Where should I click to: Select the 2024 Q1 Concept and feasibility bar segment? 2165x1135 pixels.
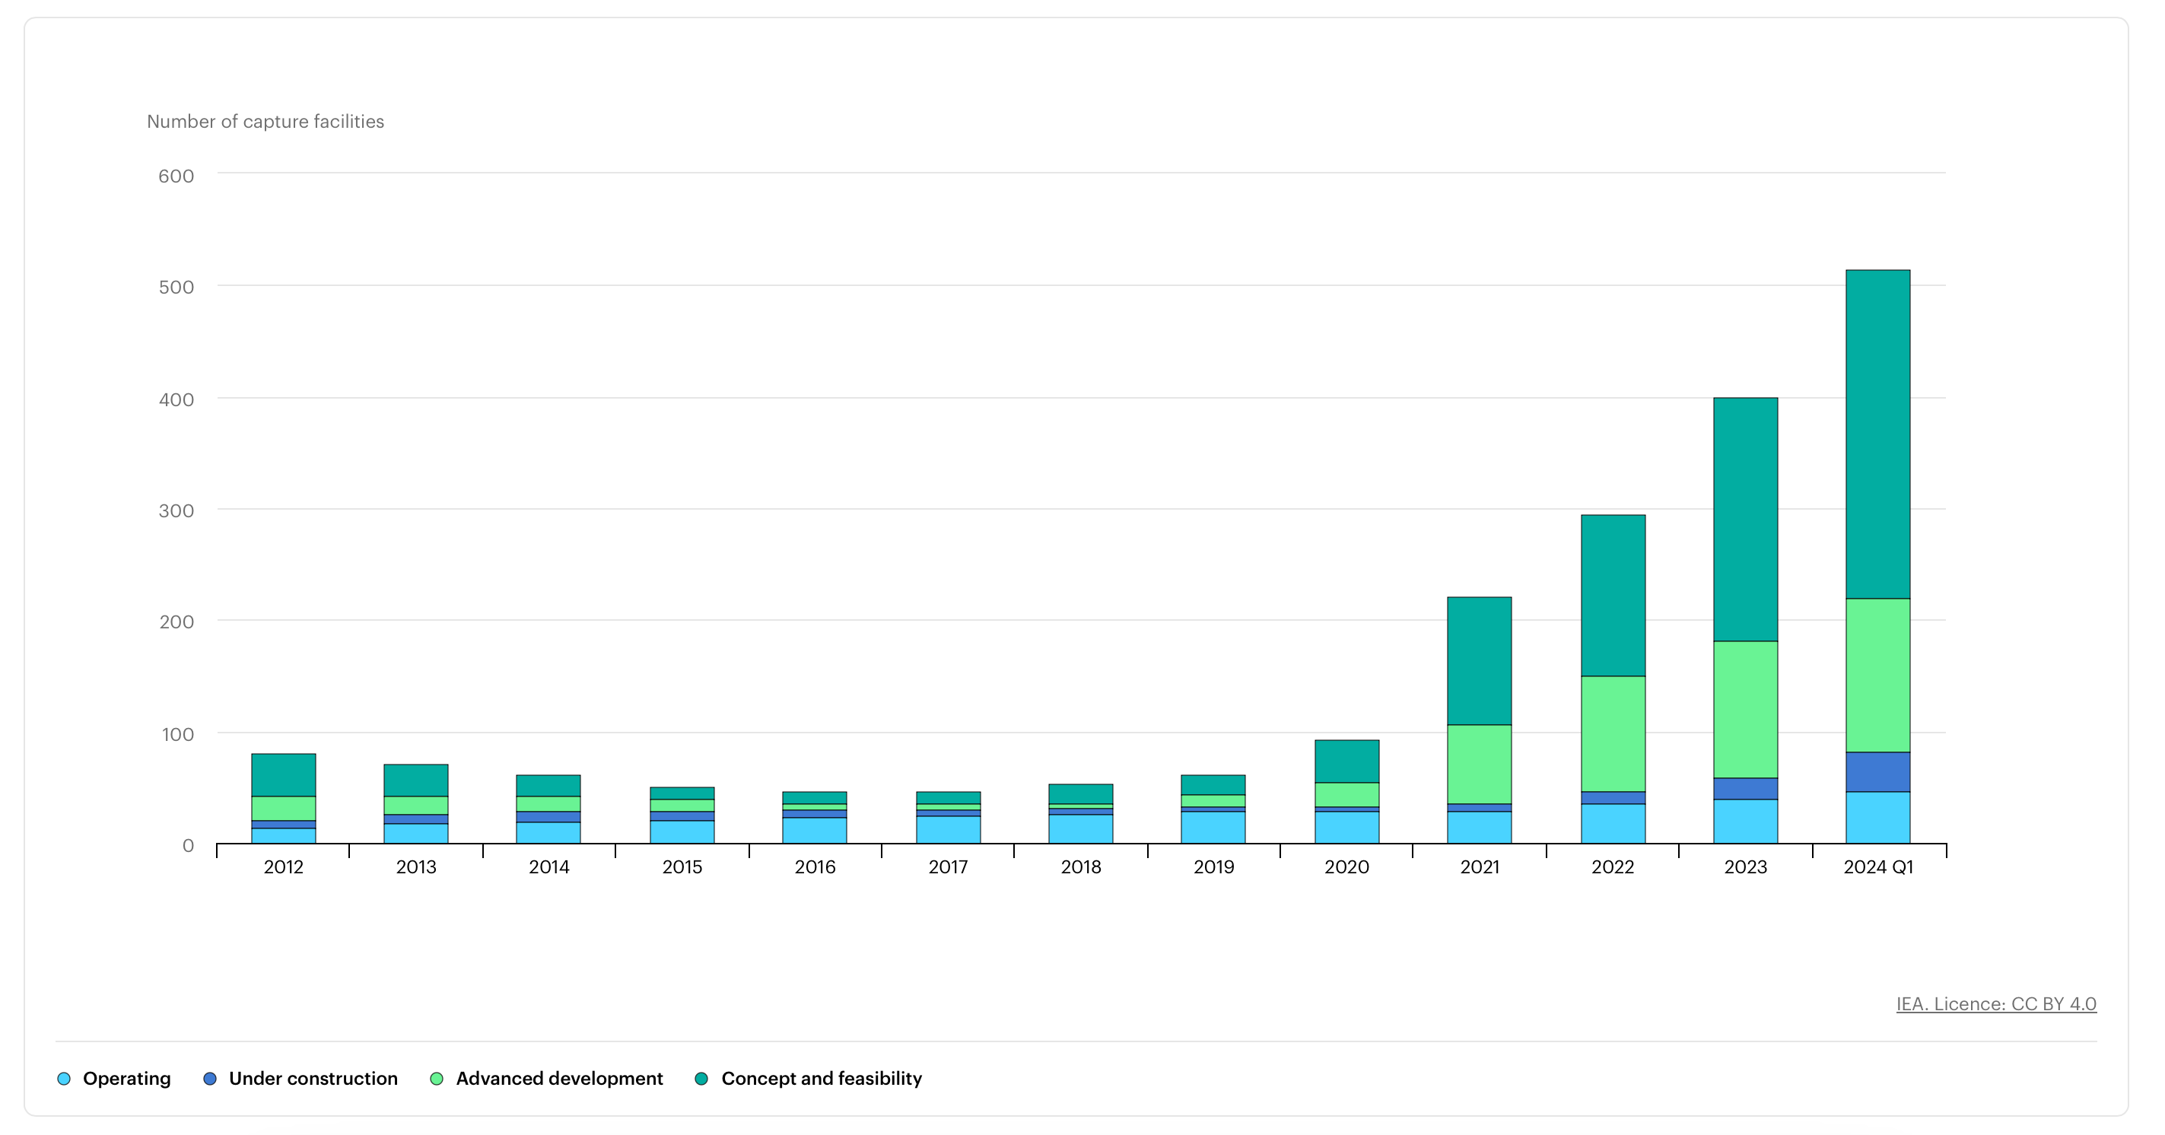tap(1877, 434)
